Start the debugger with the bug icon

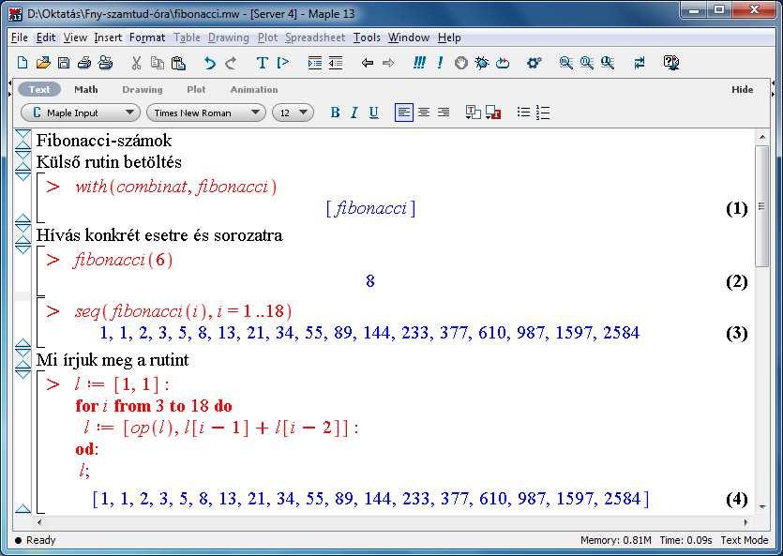482,63
